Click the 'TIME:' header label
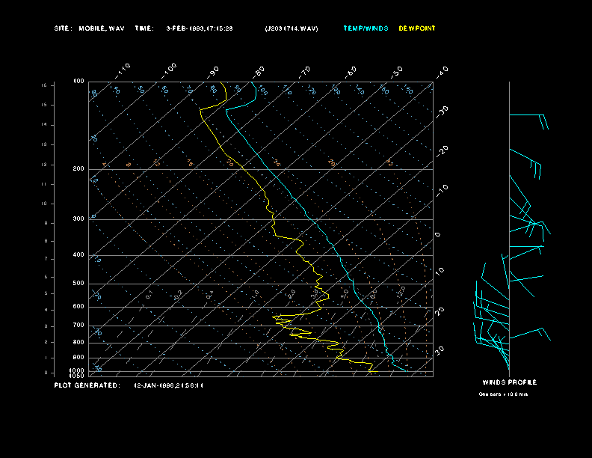 144,28
